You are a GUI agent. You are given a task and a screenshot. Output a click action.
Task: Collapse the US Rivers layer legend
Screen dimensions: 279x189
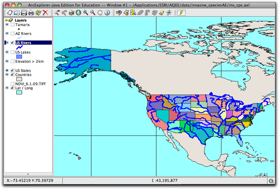[7, 42]
